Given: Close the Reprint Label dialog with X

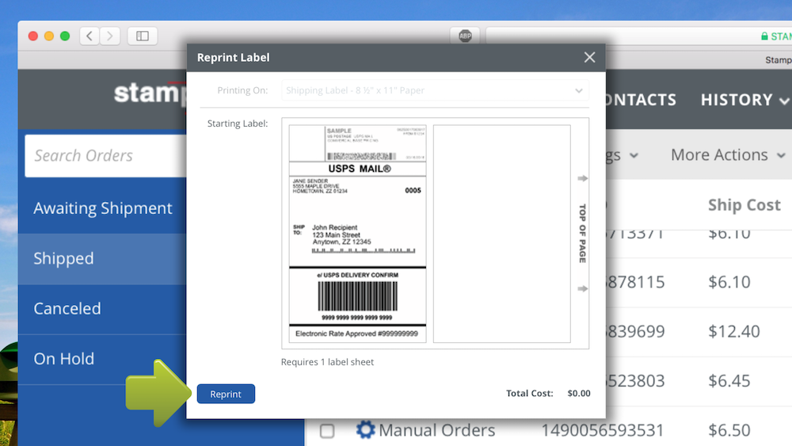Looking at the screenshot, I should point(589,57).
